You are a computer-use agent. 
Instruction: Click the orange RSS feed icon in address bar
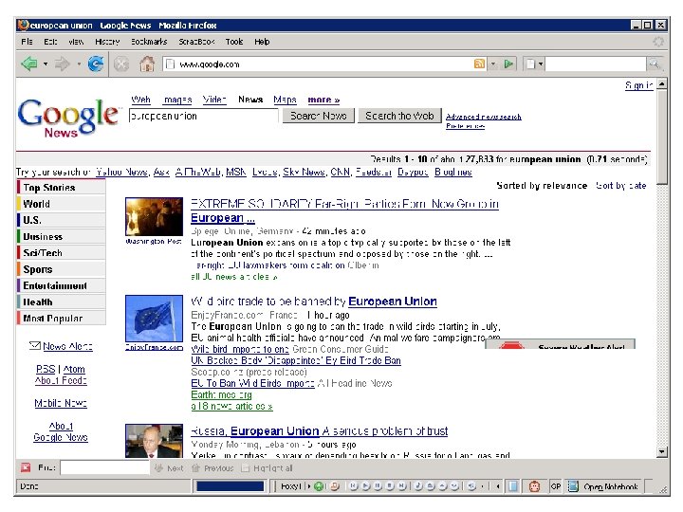(x=479, y=64)
